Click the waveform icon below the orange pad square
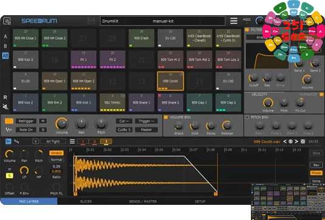This screenshot has height=220, width=325. coord(9,130)
